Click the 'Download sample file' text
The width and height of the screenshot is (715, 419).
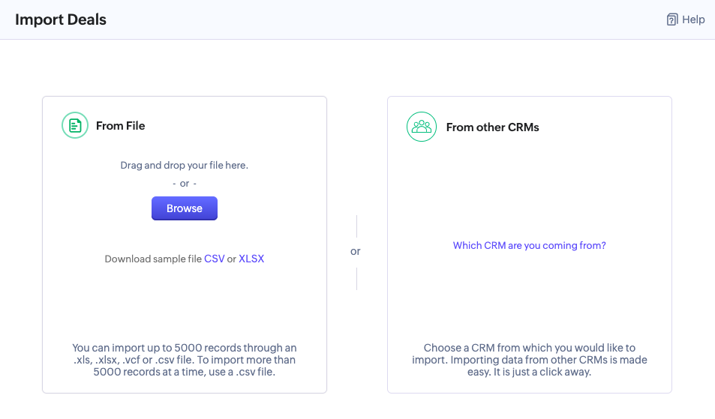tap(153, 259)
